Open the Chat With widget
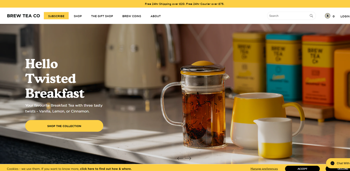 (338, 163)
